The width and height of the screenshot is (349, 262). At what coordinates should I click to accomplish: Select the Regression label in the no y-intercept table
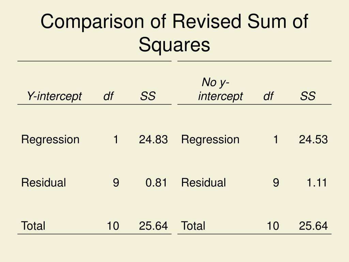point(210,140)
